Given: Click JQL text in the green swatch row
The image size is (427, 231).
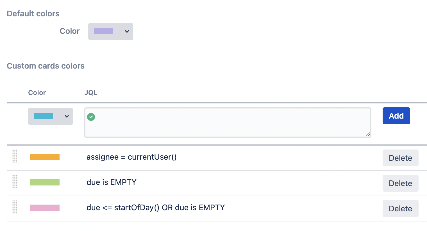Looking at the screenshot, I should coord(111,182).
